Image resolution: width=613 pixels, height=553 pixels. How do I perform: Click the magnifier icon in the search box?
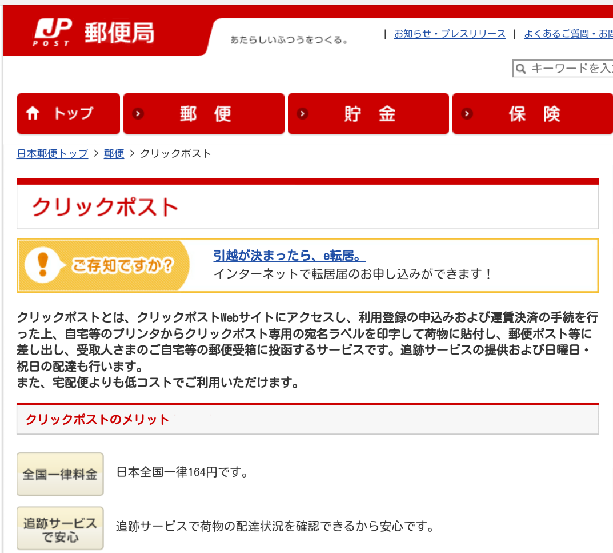(520, 69)
